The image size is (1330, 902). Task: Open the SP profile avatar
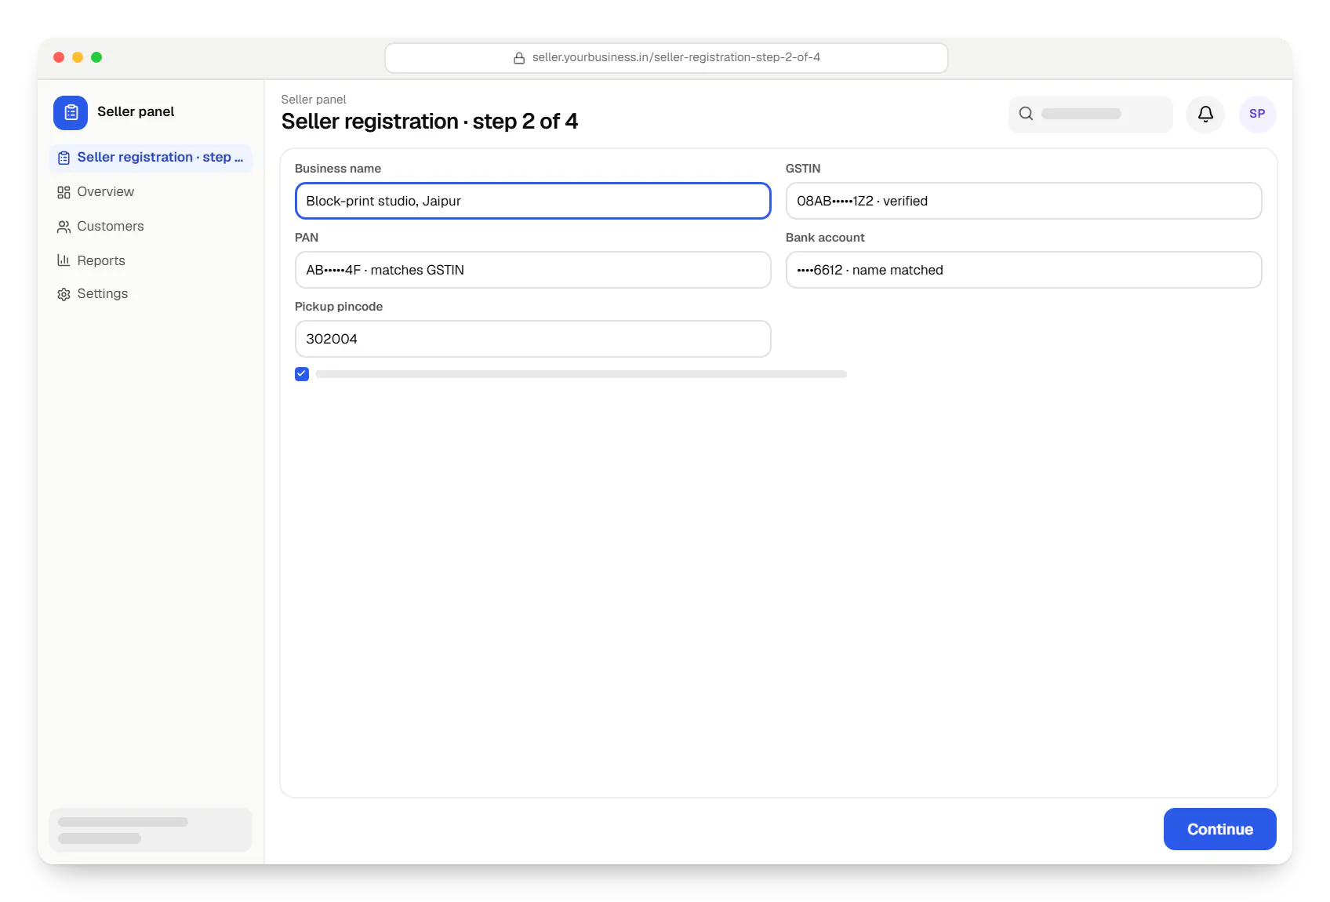click(1257, 114)
